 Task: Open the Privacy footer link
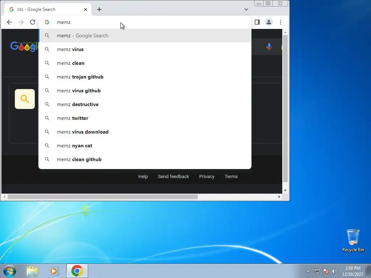207,176
